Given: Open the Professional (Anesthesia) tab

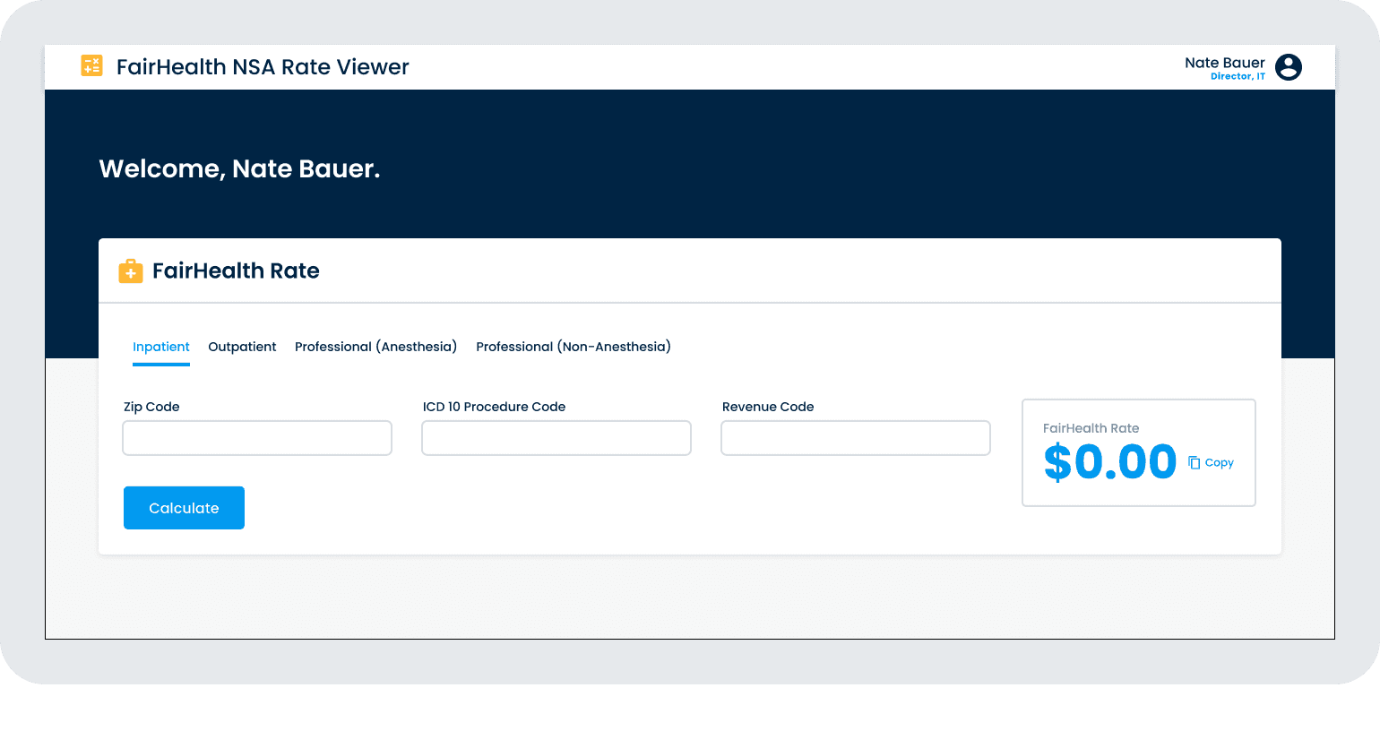Looking at the screenshot, I should coord(375,347).
